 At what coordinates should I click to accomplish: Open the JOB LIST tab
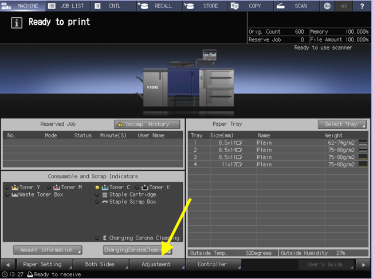pos(67,6)
